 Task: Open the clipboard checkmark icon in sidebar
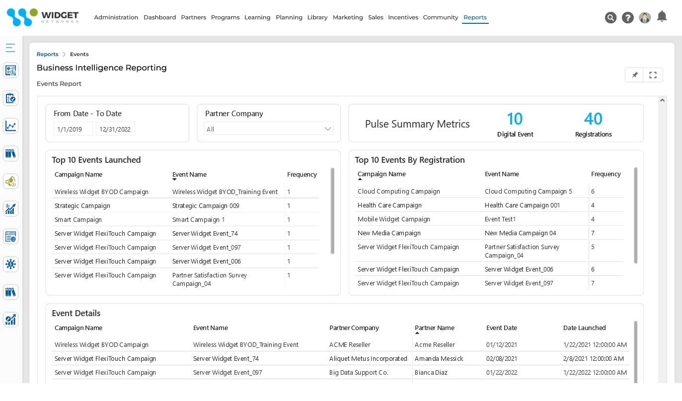click(x=10, y=98)
